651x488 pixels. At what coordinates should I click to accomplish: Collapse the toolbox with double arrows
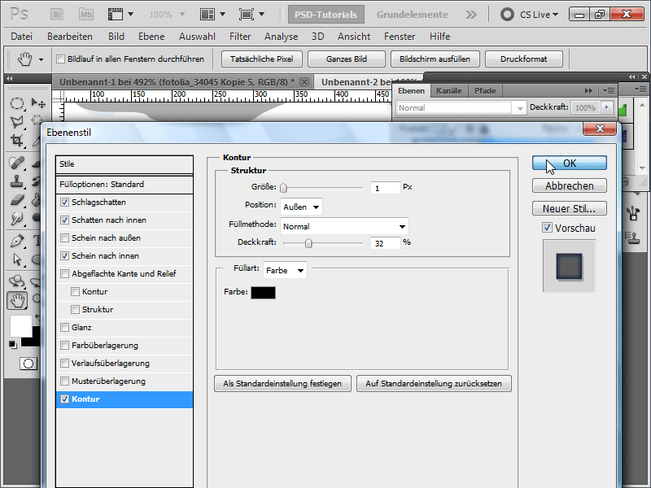(x=9, y=78)
